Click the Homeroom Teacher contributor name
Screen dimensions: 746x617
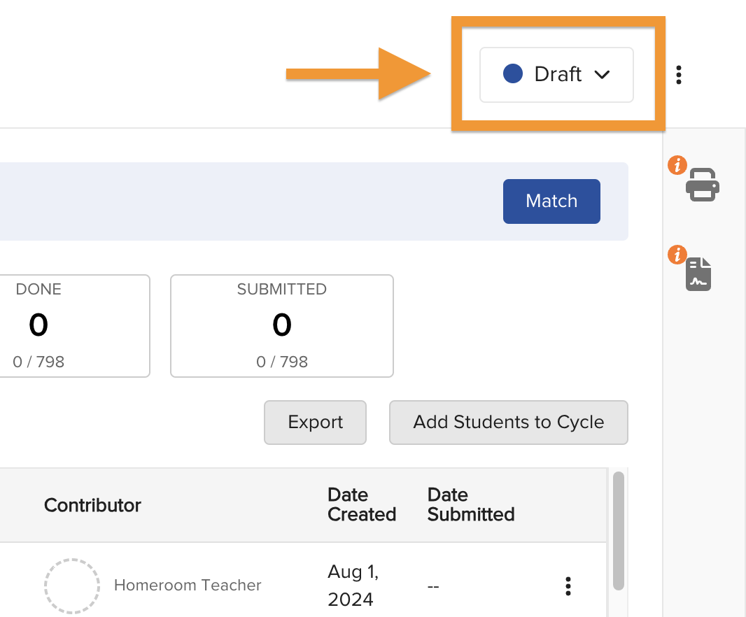pos(188,585)
